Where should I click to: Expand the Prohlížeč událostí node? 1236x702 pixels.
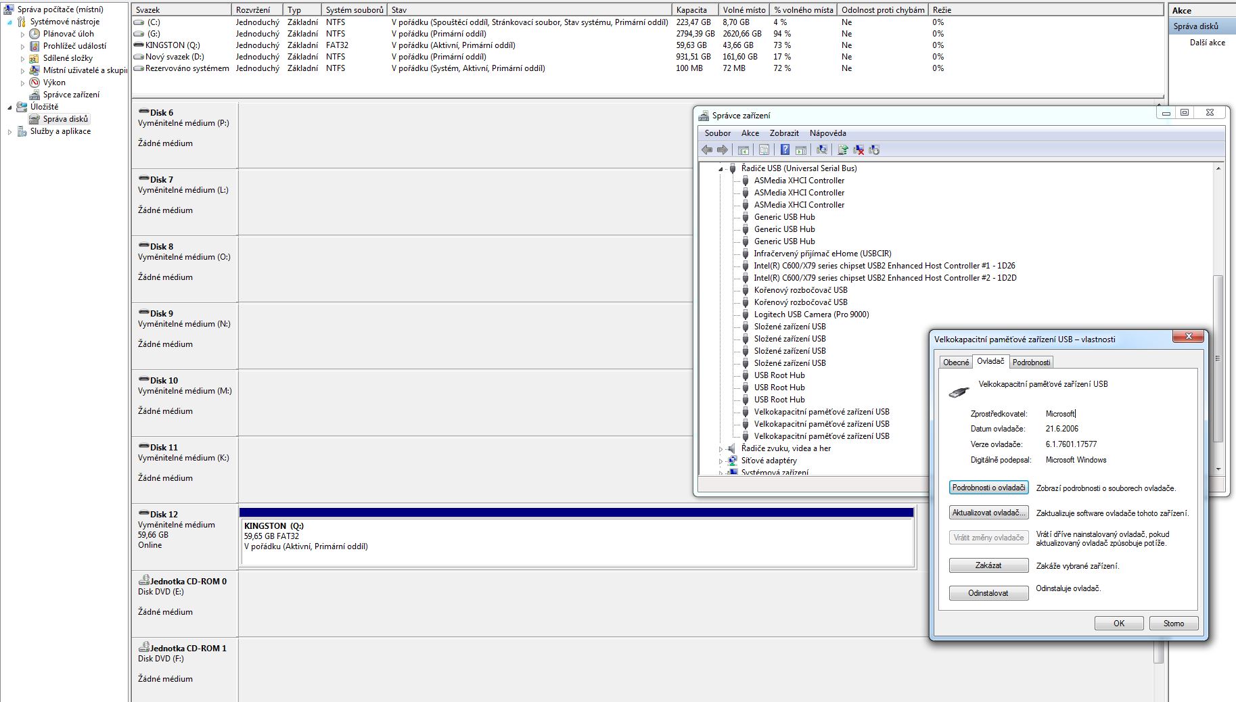[22, 47]
